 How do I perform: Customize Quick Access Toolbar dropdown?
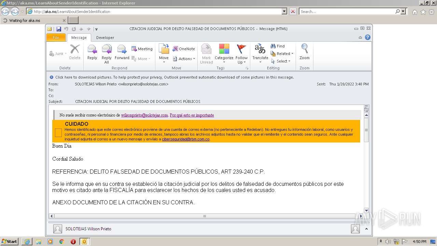pyautogui.click(x=97, y=29)
